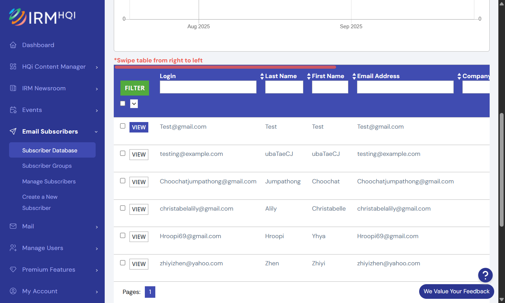Expand Manage Users submenu chevron
The height and width of the screenshot is (303, 505).
[x=97, y=249]
